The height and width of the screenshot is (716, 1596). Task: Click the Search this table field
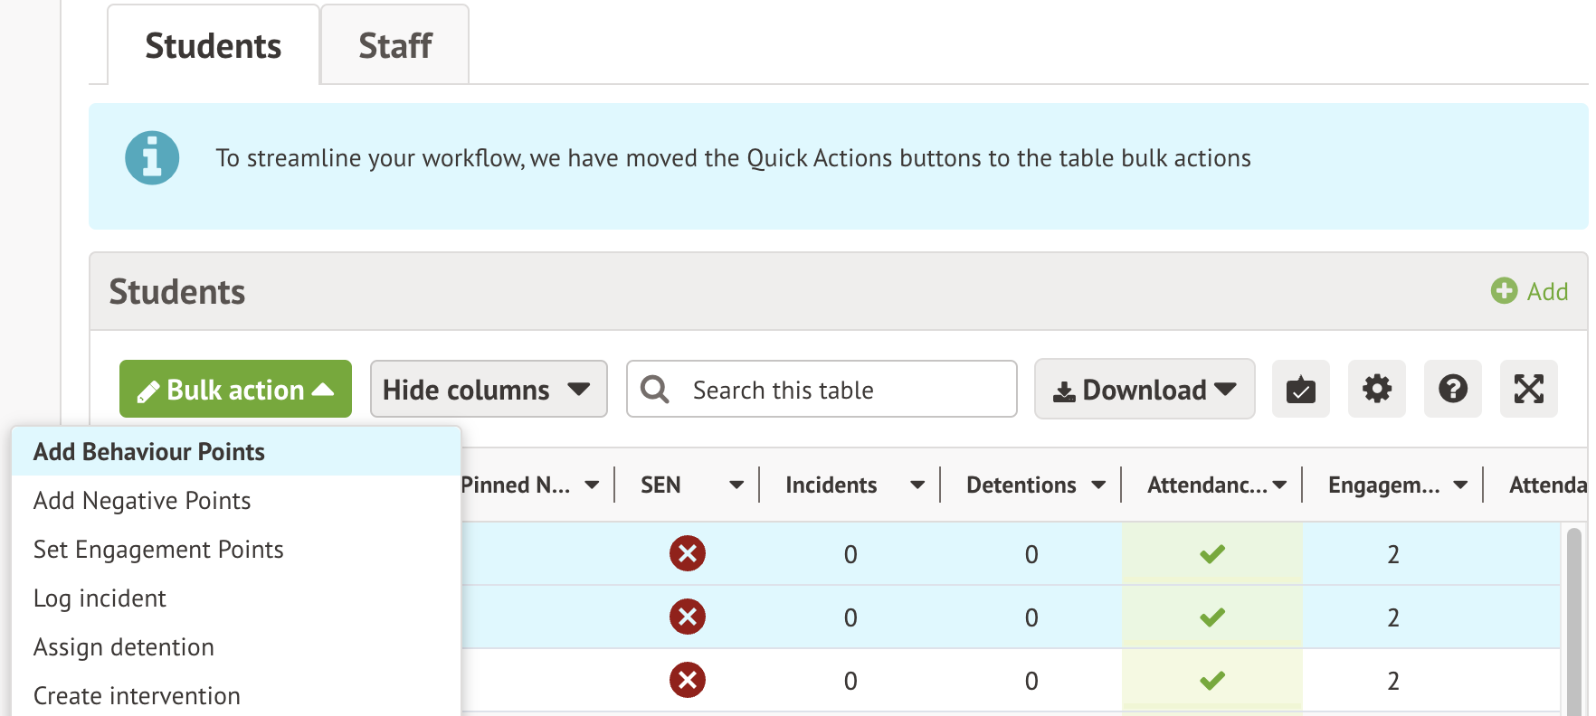[841, 390]
